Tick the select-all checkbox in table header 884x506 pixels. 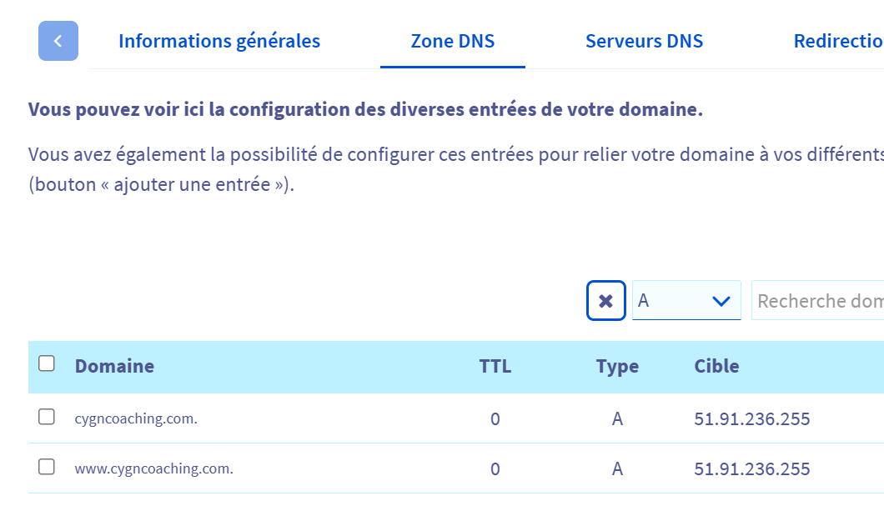pyautogui.click(x=47, y=363)
